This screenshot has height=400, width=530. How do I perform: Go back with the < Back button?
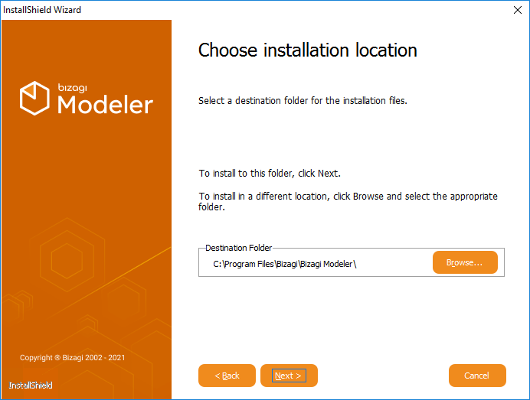coord(227,376)
